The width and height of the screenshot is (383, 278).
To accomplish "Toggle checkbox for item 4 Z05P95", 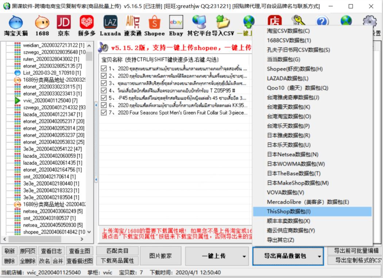I will 104,90.
